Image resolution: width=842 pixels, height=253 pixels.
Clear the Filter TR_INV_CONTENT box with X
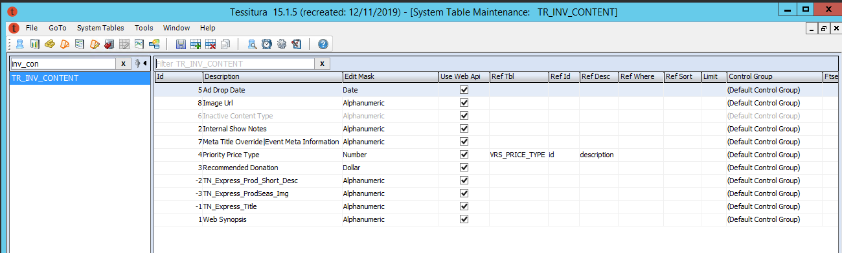[321, 63]
